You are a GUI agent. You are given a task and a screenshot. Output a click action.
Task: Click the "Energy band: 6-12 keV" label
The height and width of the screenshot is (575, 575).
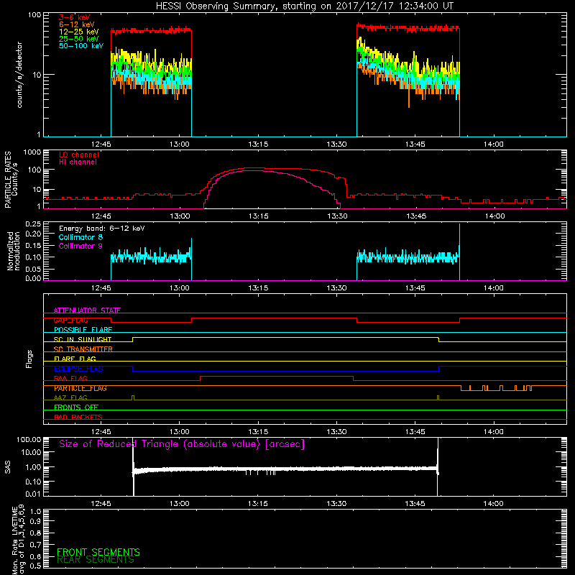102,229
